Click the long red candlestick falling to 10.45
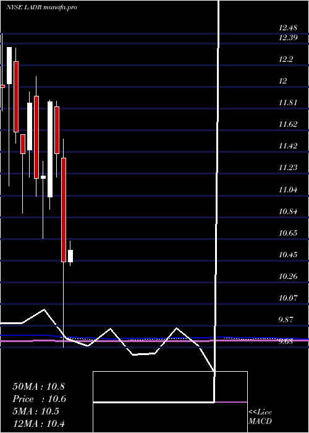The width and height of the screenshot is (309, 433). pyautogui.click(x=64, y=210)
